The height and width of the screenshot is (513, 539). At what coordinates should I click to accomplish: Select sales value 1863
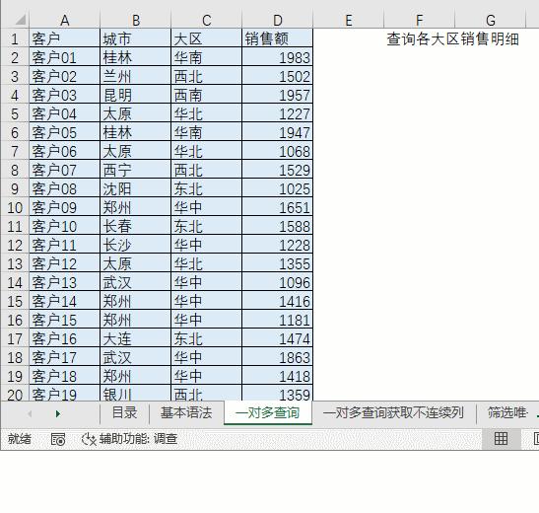point(278,357)
